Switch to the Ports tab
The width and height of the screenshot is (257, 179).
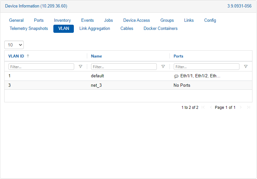tap(39, 20)
